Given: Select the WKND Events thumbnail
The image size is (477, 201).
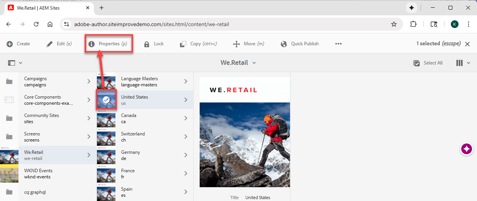Looking at the screenshot, I should pos(9,173).
